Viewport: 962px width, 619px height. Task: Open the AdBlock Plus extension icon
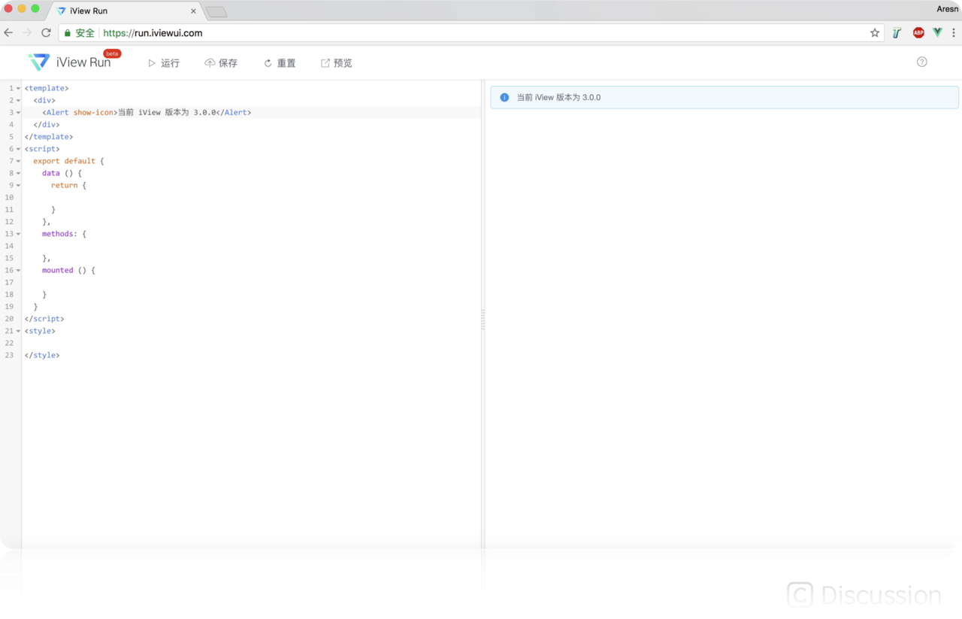[918, 32]
